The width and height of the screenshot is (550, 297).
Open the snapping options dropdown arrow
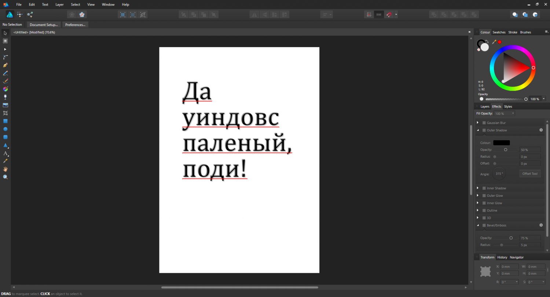click(x=396, y=15)
